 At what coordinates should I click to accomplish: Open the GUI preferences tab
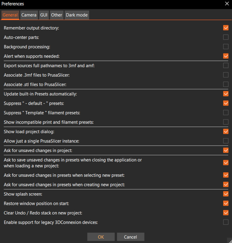pyautogui.click(x=44, y=15)
